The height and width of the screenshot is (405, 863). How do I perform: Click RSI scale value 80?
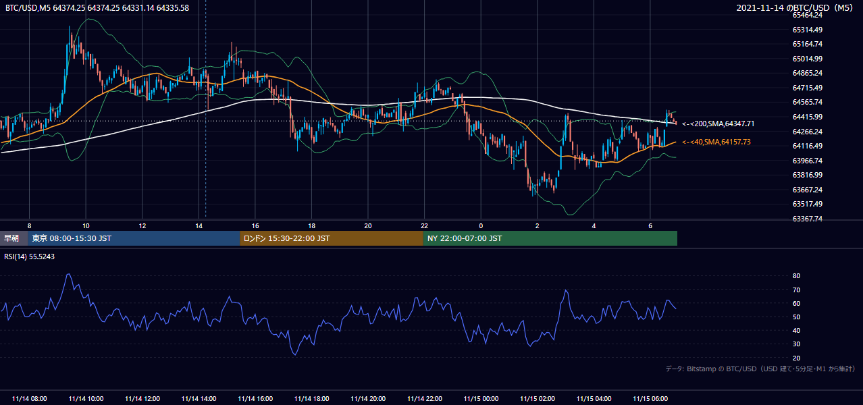coord(797,276)
